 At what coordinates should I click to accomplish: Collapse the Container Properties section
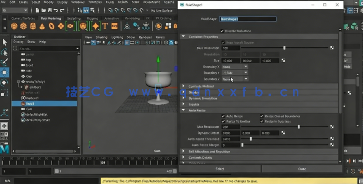click(183, 36)
